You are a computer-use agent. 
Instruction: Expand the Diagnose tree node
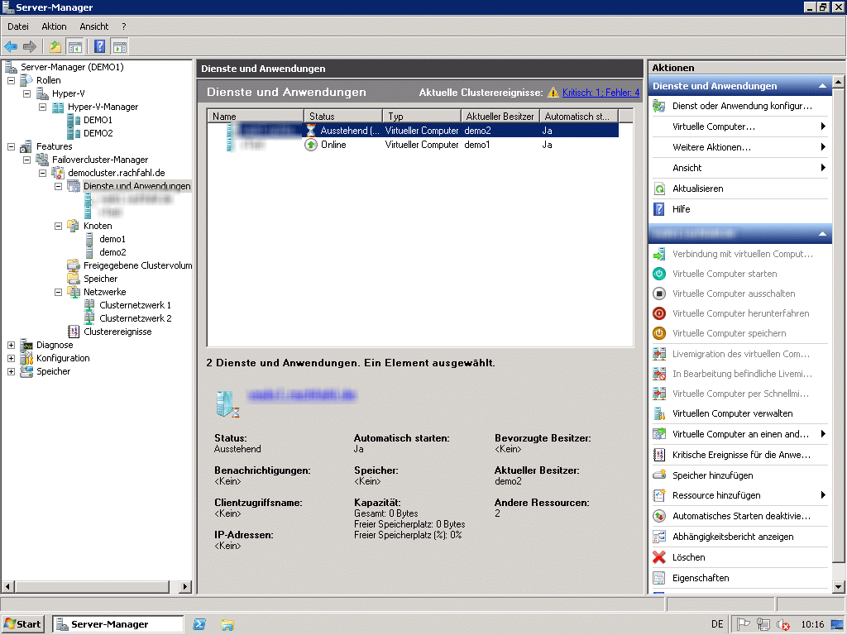[x=11, y=345]
